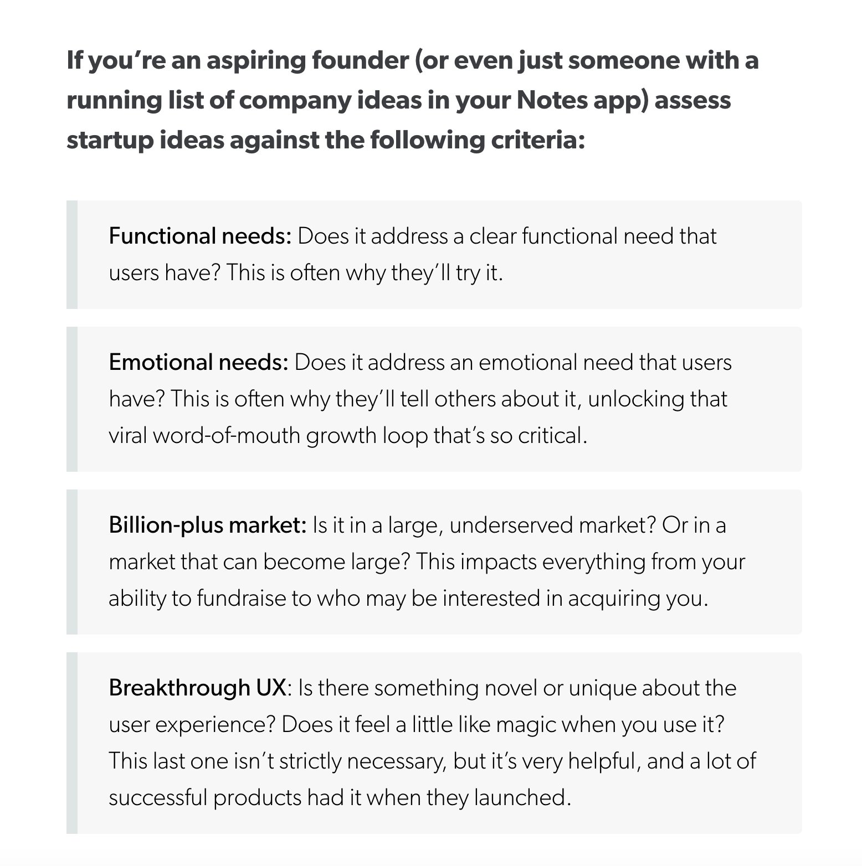The width and height of the screenshot is (862, 866).
Task: Click the bold "Breakthrough UX" label
Action: (197, 688)
